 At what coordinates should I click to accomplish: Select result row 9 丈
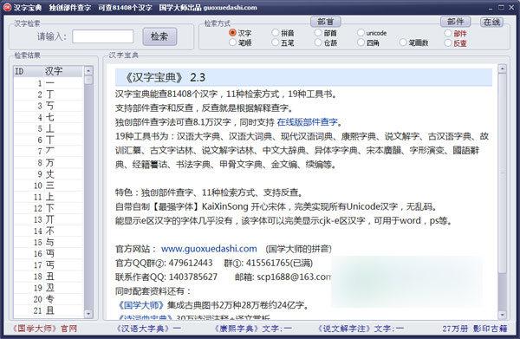(x=49, y=174)
